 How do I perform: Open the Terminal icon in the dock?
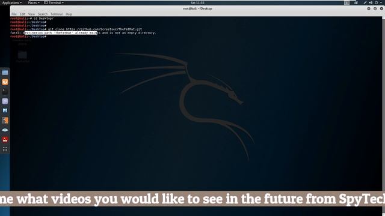click(x=5, y=92)
